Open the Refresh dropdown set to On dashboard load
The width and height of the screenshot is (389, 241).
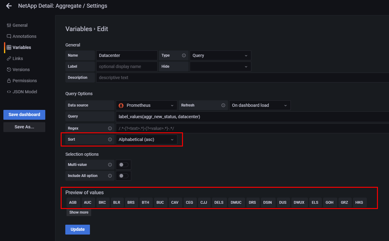tap(260, 105)
